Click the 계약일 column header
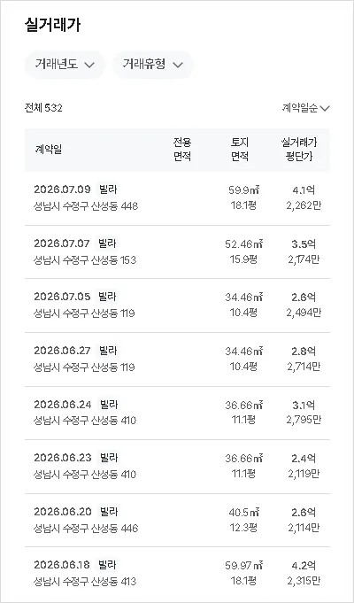Viewport: 354px width, 603px height. click(x=49, y=150)
